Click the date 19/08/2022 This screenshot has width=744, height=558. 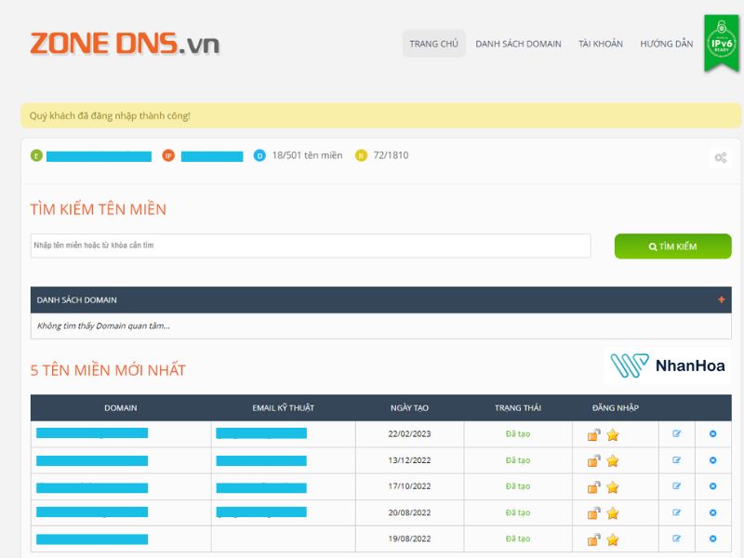(x=409, y=539)
